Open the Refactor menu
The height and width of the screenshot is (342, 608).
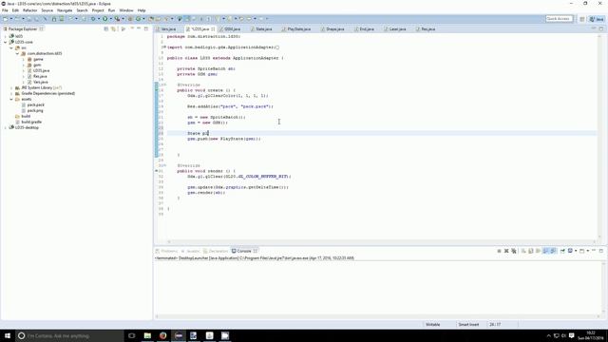pos(29,10)
